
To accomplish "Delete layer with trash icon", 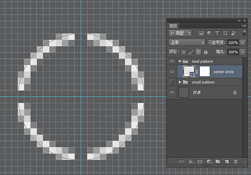I will coord(236,162).
